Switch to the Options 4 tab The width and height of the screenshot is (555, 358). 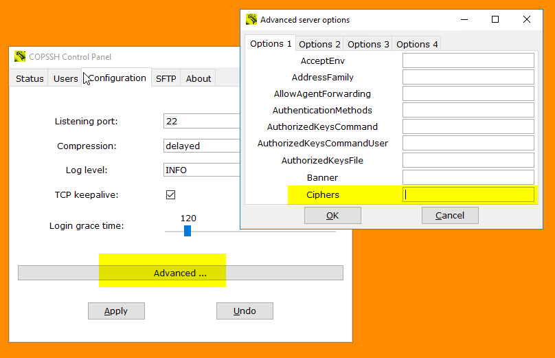tap(417, 44)
